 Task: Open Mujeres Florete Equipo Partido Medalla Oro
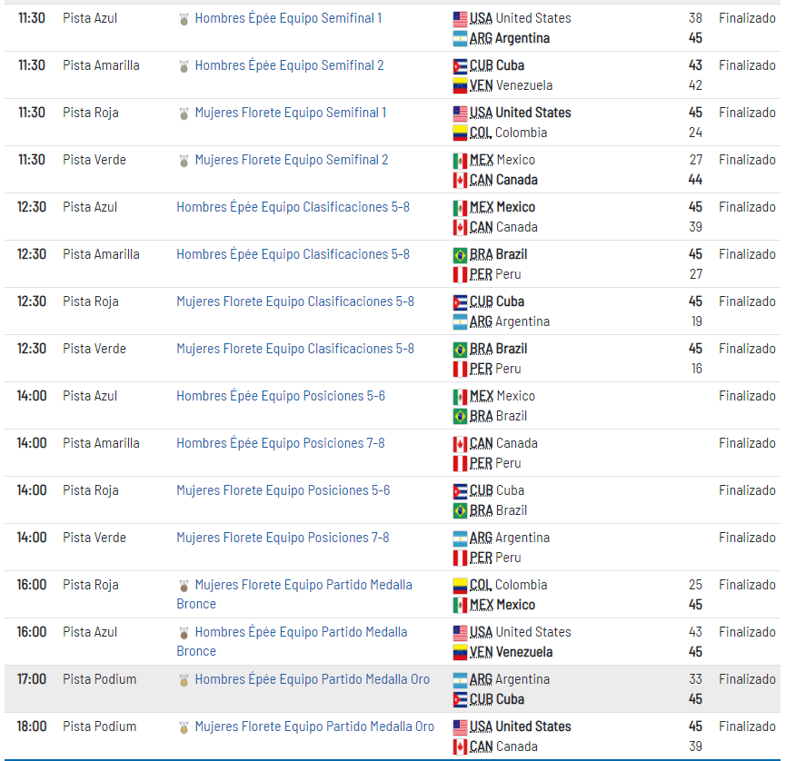(x=314, y=726)
